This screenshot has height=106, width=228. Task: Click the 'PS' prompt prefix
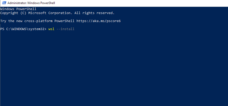2,29
